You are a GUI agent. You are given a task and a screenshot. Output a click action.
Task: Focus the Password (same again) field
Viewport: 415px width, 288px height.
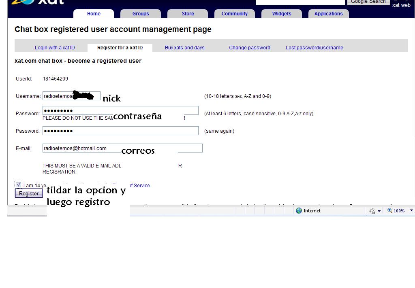pyautogui.click(x=120, y=131)
